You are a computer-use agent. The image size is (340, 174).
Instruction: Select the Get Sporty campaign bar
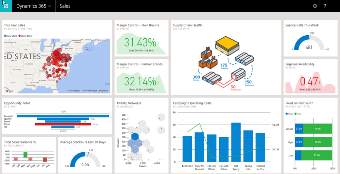click(236, 142)
